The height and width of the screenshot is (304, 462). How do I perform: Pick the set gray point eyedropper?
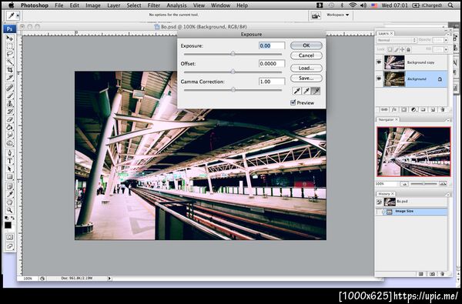point(306,91)
